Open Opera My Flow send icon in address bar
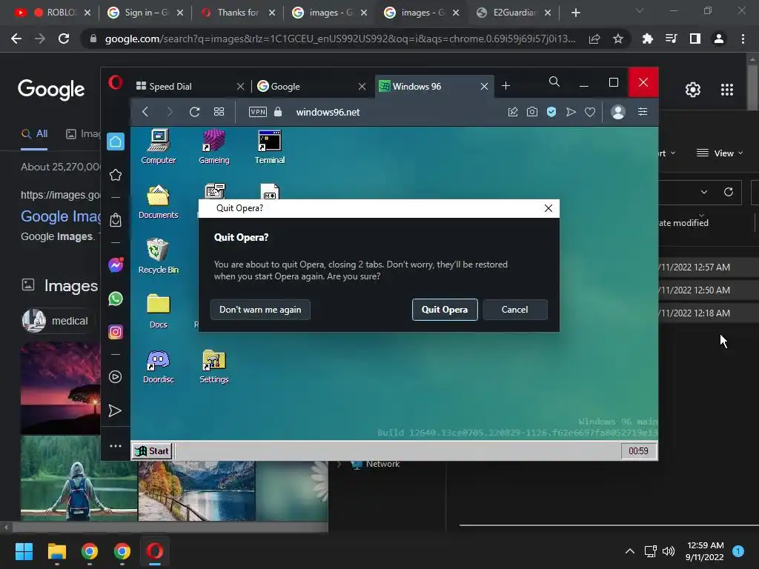 571,113
